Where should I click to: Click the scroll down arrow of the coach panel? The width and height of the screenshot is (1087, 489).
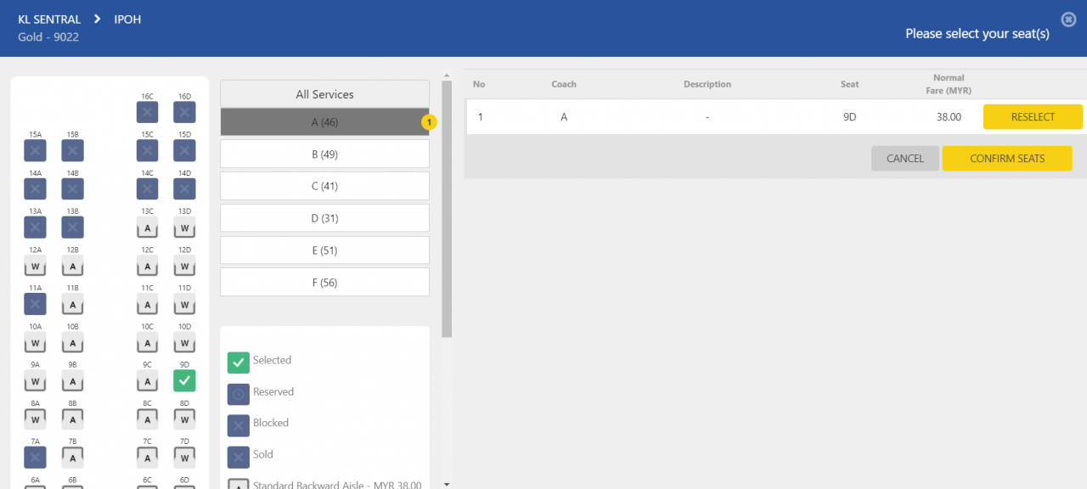[447, 483]
